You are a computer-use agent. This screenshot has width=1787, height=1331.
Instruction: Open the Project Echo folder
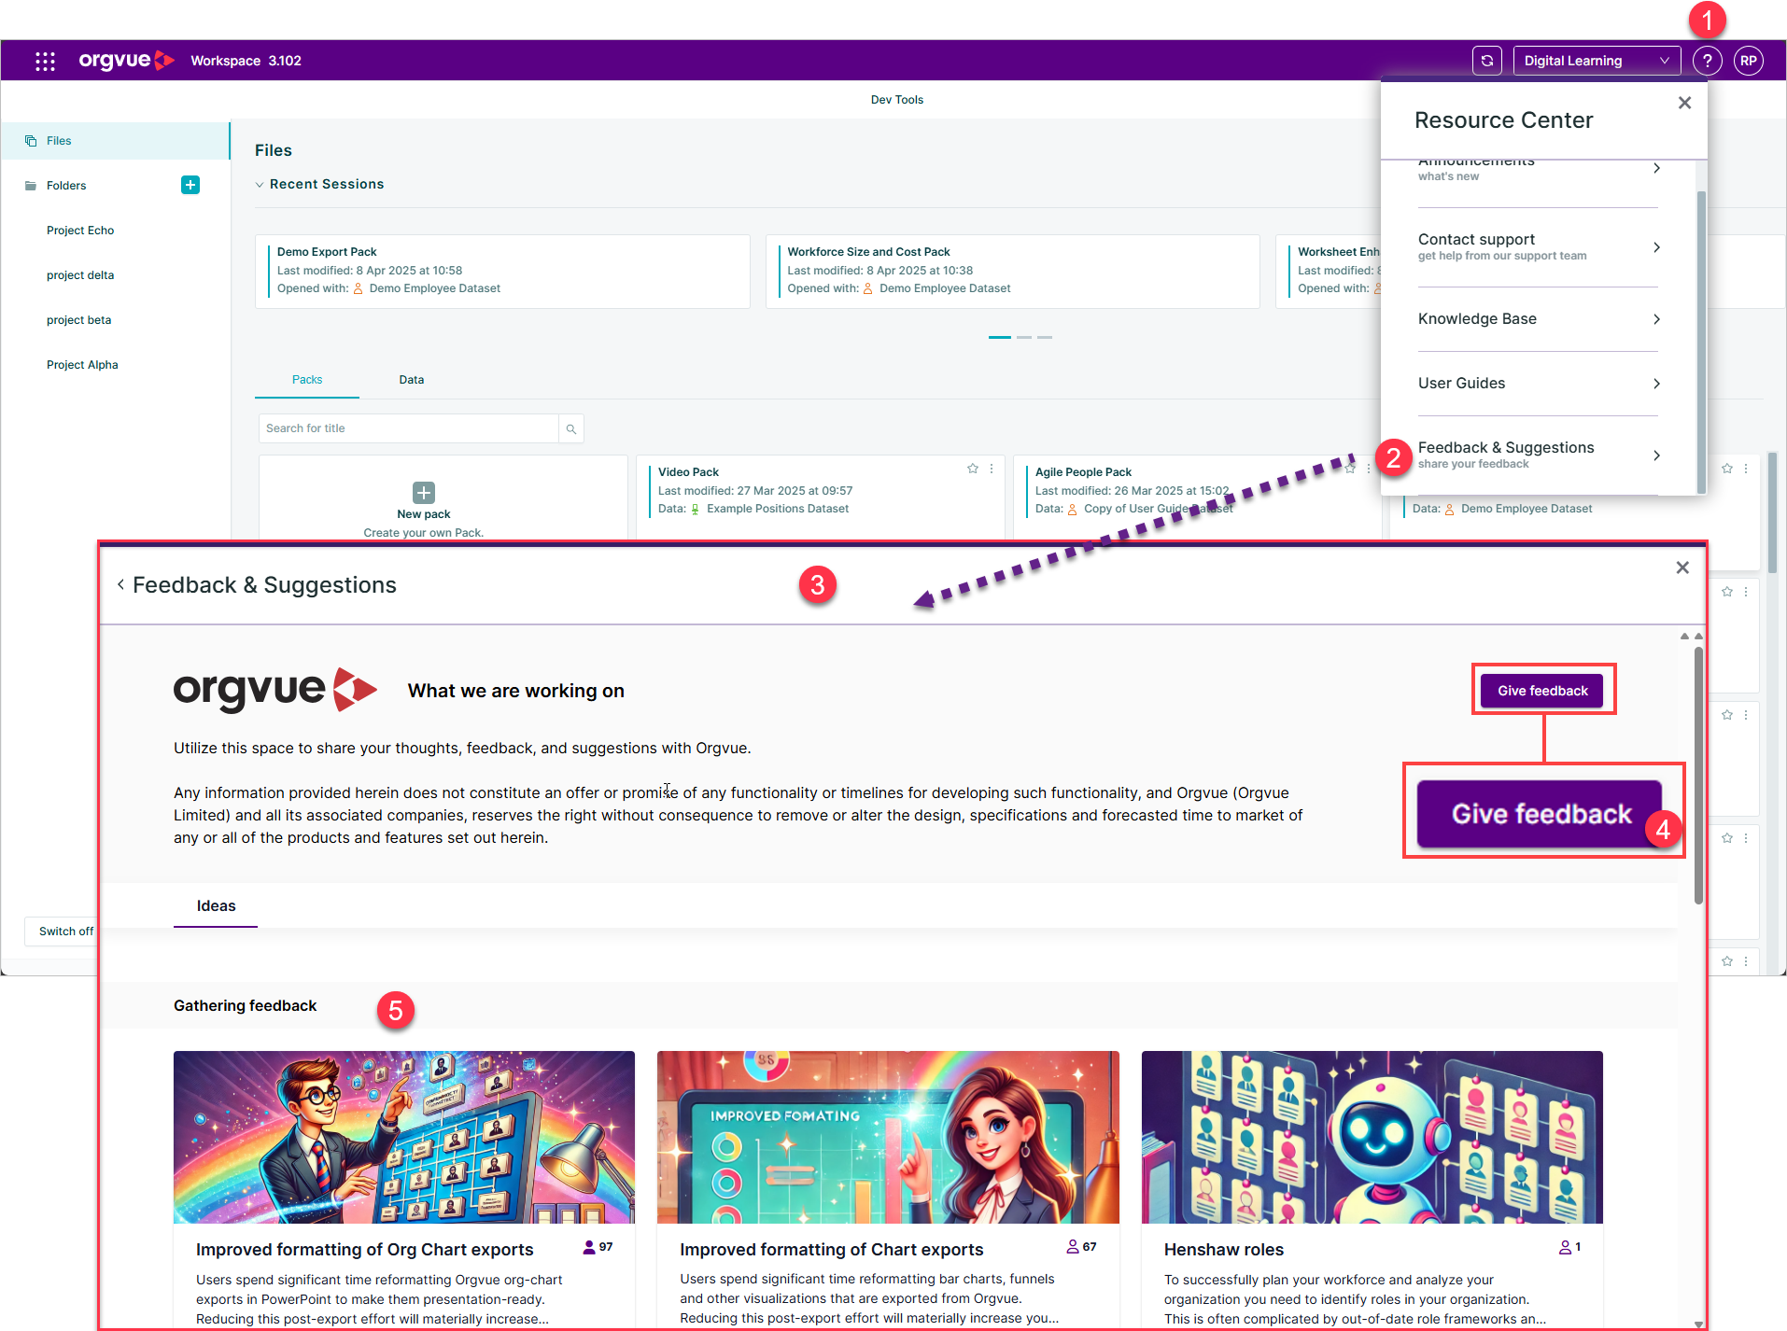[x=80, y=231]
